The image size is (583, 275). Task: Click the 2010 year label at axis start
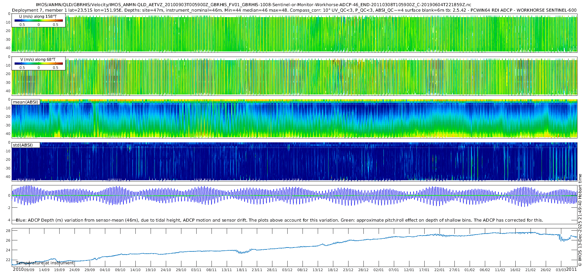(x=18, y=269)
